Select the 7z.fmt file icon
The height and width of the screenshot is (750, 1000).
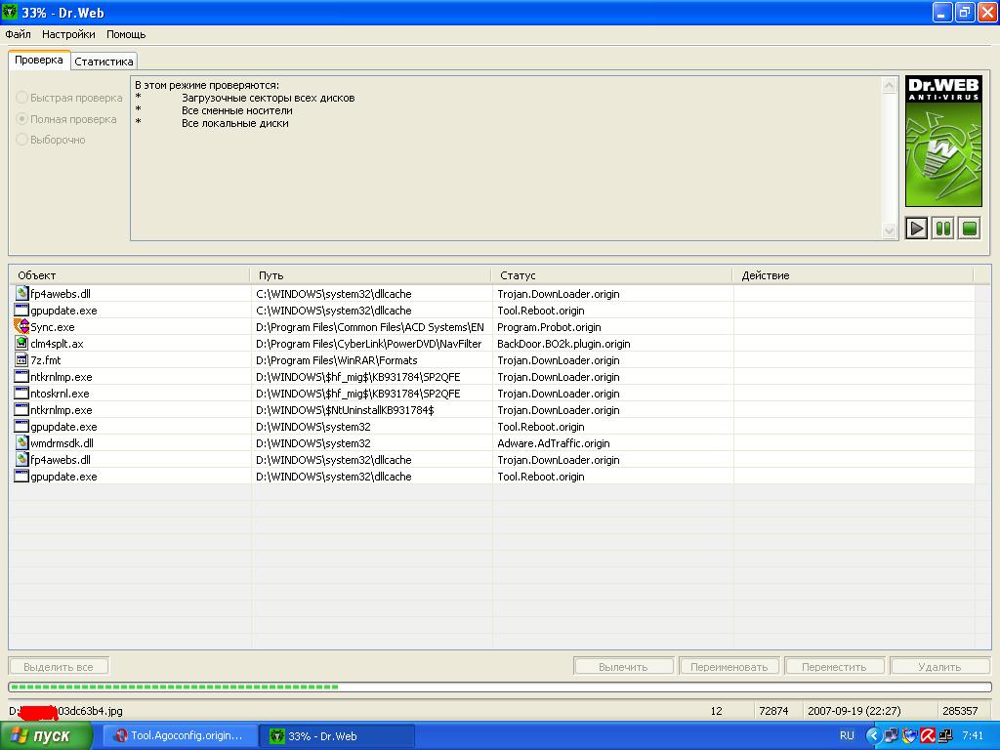21,359
